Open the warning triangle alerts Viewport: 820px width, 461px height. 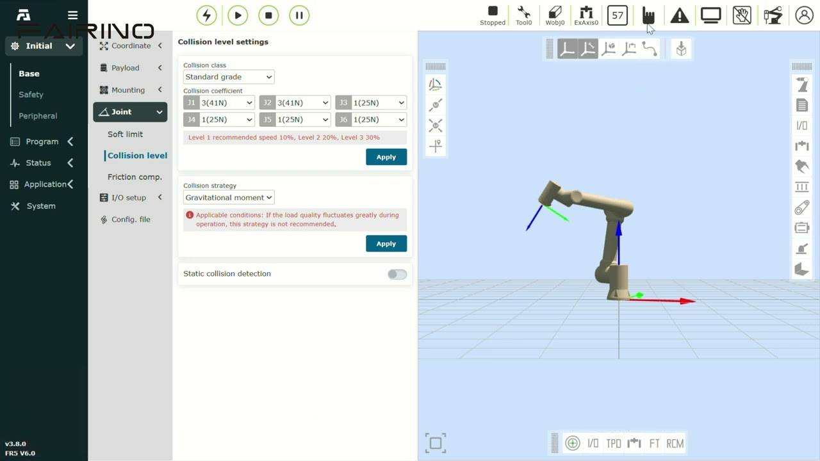tap(680, 15)
